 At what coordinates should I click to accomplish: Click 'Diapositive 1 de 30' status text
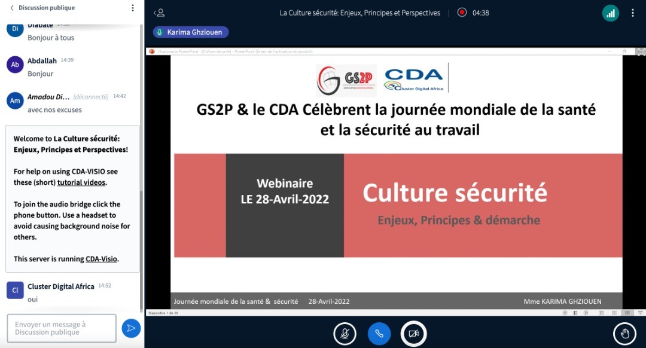(163, 313)
